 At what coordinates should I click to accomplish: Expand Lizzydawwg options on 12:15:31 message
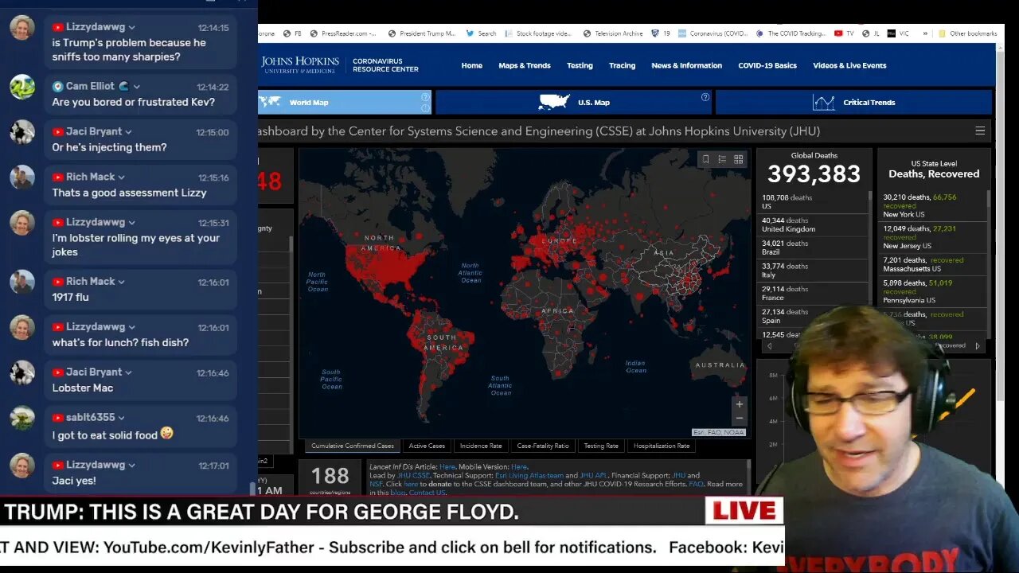point(131,222)
